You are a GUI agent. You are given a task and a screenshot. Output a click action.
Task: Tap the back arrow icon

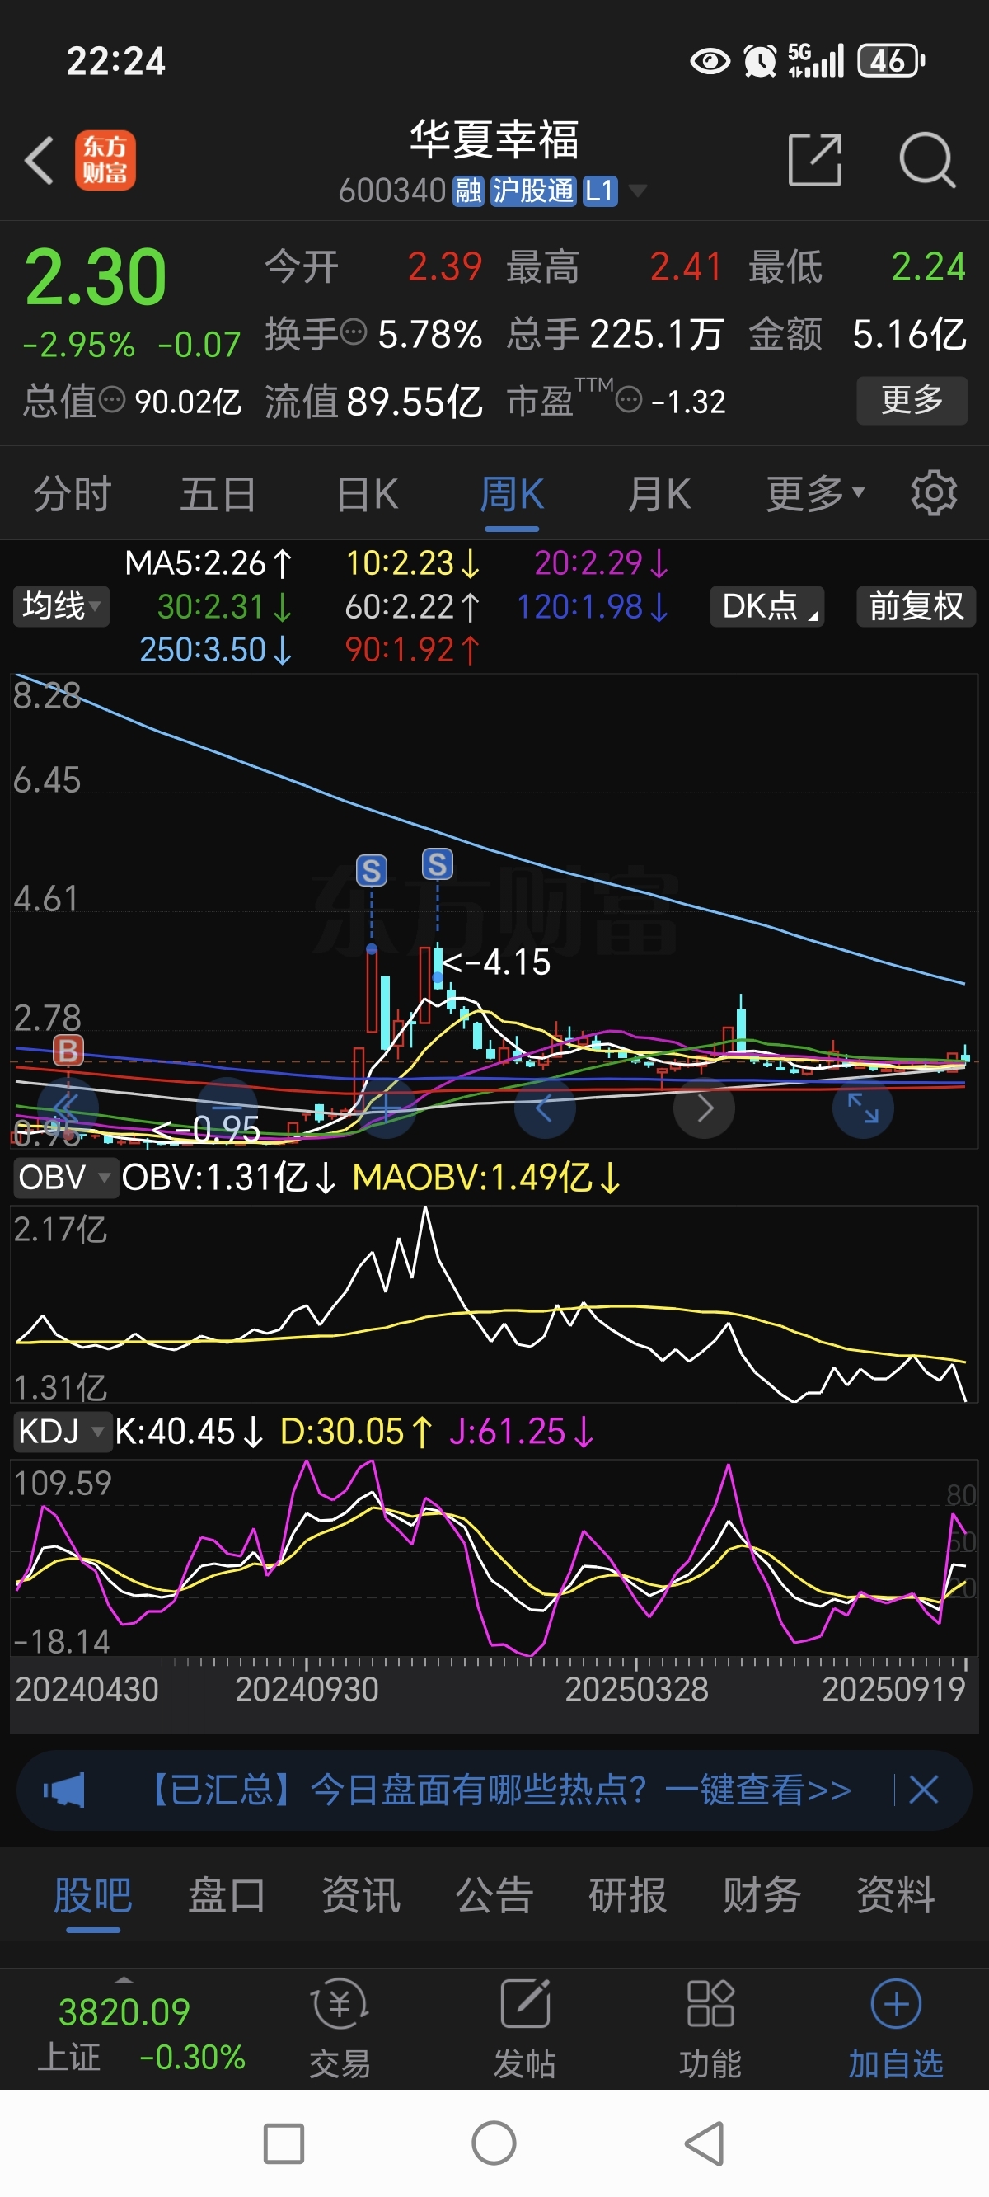point(40,160)
